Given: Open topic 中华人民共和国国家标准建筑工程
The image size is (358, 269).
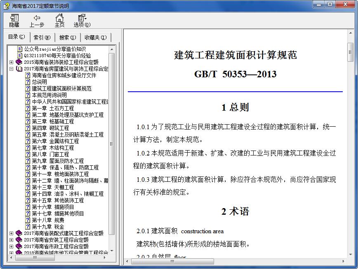Looking at the screenshot, I should coord(70,102).
